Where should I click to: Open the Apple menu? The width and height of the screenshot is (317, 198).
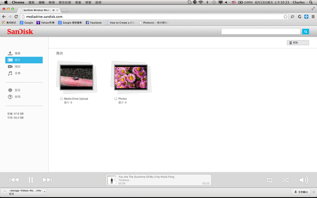(x=6, y=2)
